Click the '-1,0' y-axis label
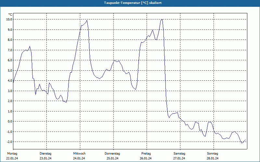This screenshot has width=260, height=162. (10, 132)
